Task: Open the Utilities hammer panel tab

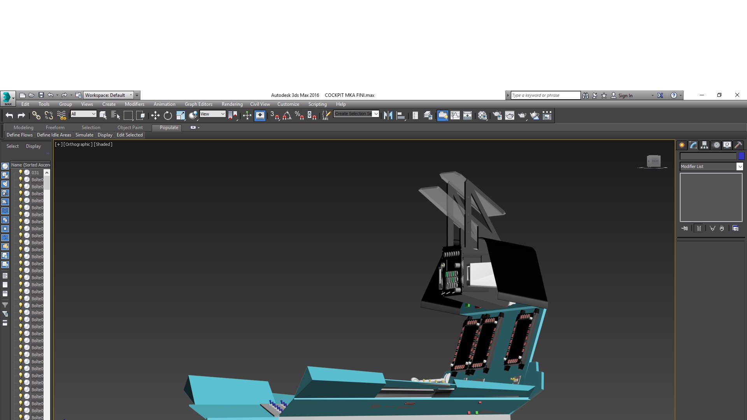Action: click(738, 145)
